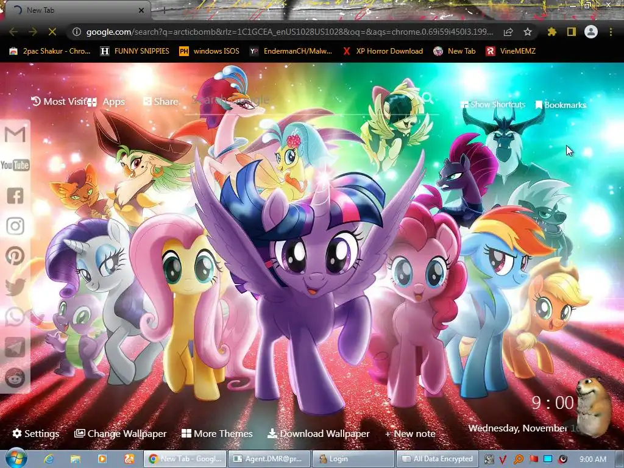Open Chrome three-dot menu
This screenshot has height=468, width=624.
coord(611,32)
